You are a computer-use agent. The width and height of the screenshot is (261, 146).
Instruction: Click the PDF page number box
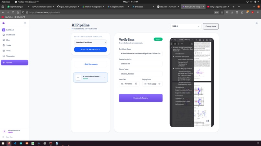click(x=181, y=40)
